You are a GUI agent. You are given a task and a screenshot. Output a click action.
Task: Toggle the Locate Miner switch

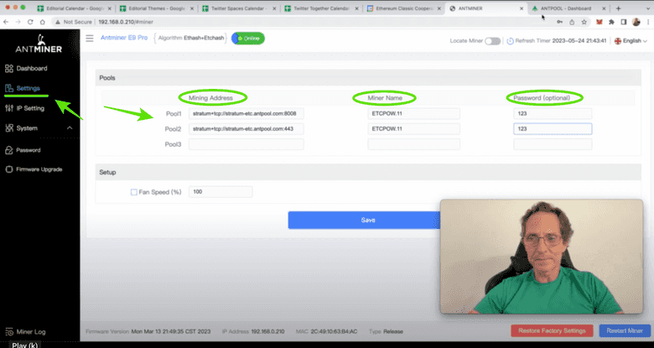tap(492, 40)
